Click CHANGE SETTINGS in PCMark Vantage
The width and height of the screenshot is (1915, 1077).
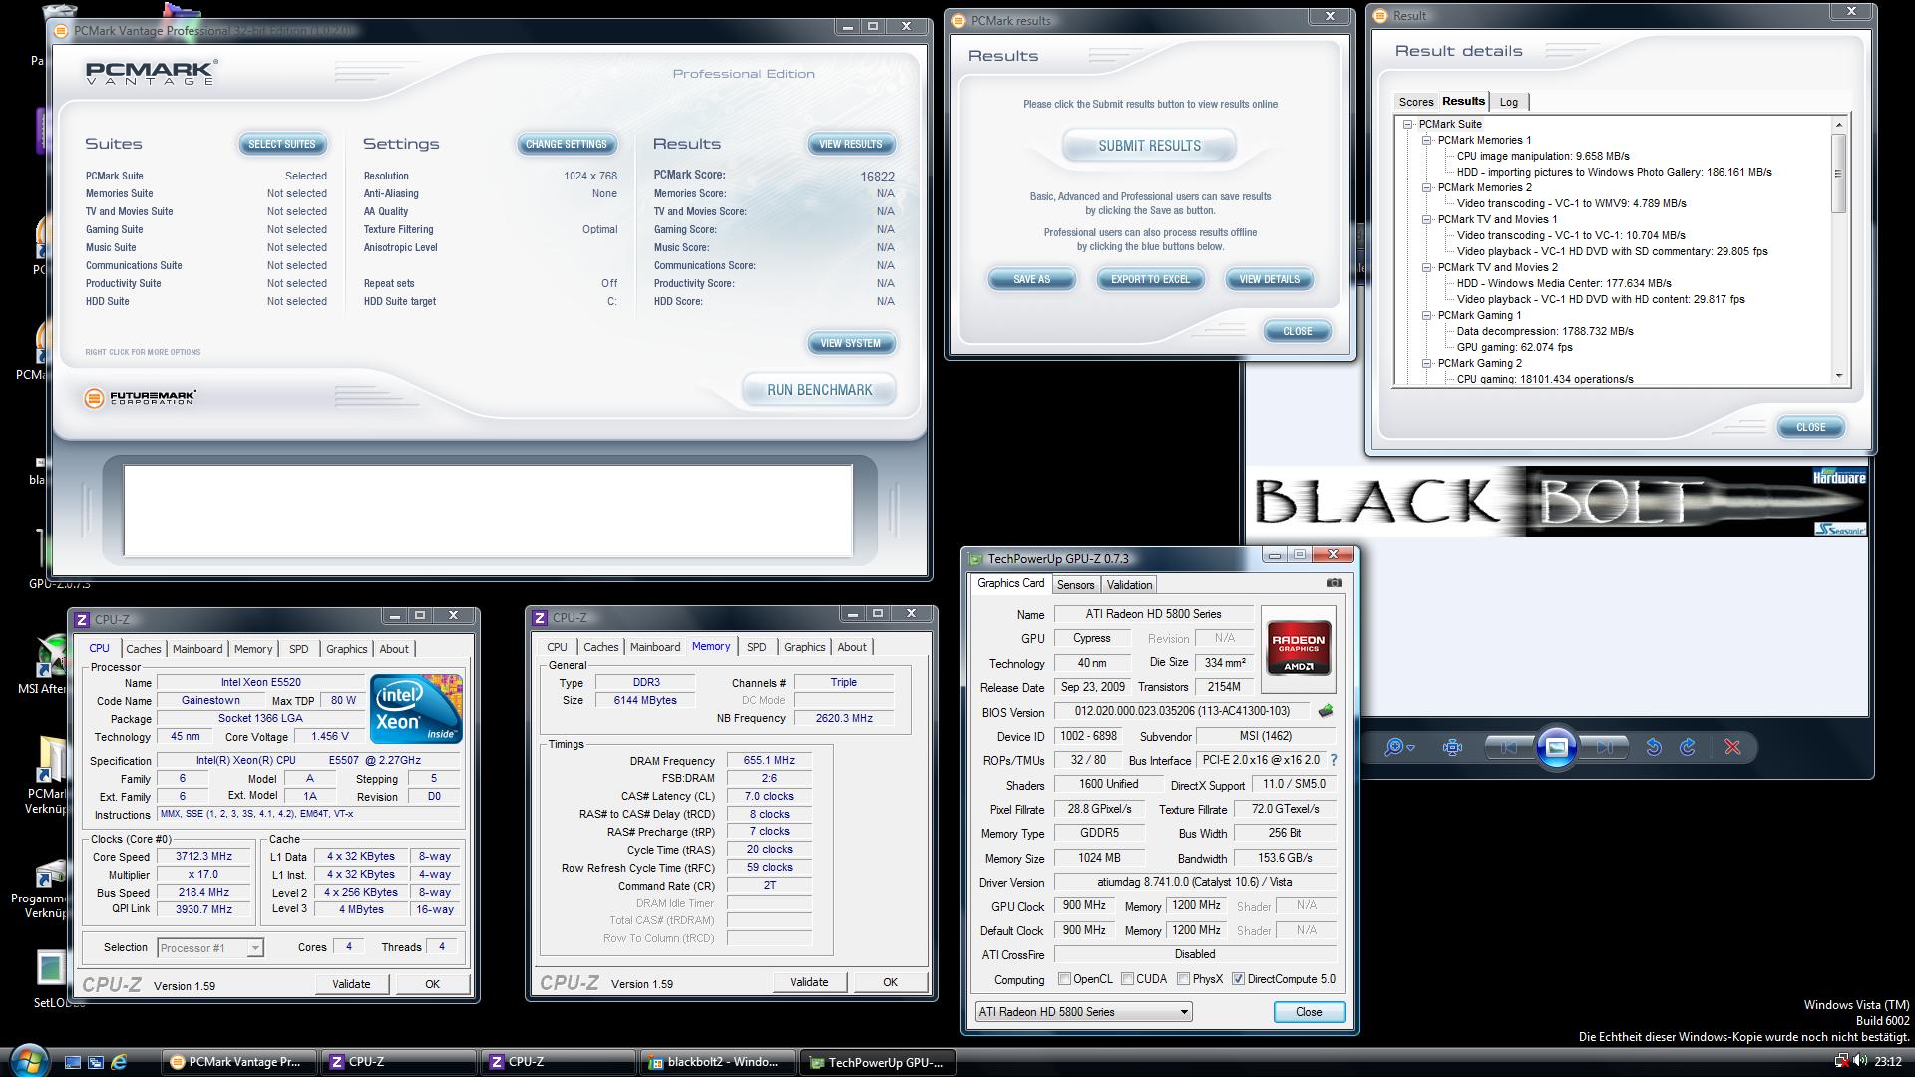566,144
